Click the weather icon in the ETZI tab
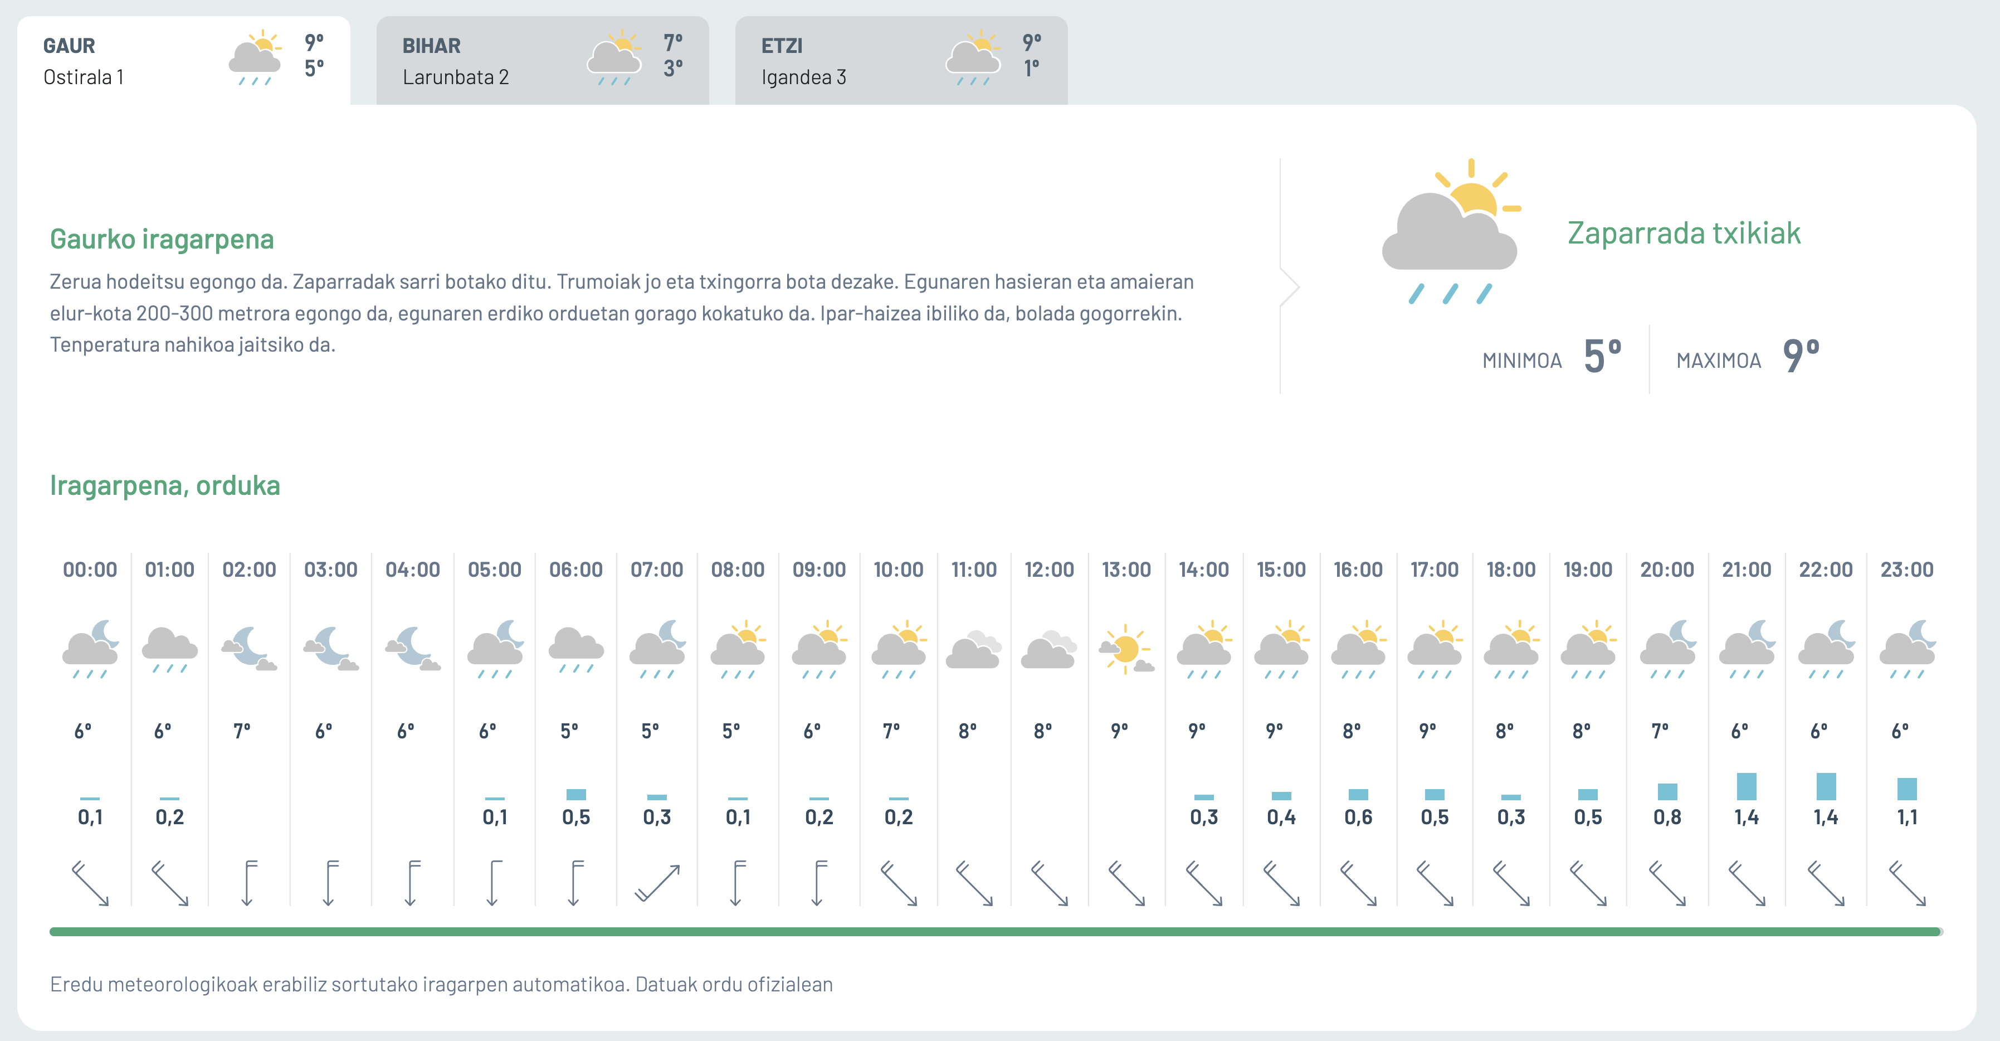The image size is (2000, 1041). tap(974, 59)
